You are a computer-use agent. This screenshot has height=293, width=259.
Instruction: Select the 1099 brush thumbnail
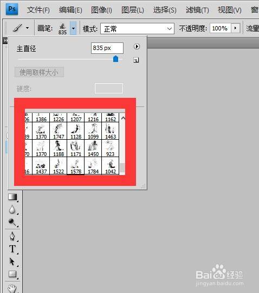point(93,131)
